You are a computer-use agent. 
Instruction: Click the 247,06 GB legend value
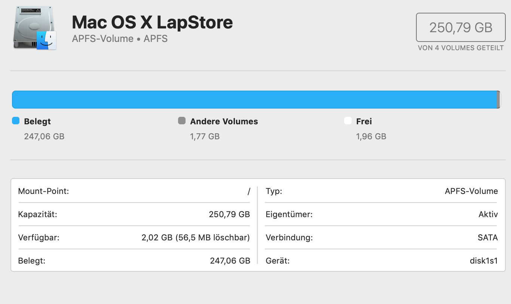point(44,136)
